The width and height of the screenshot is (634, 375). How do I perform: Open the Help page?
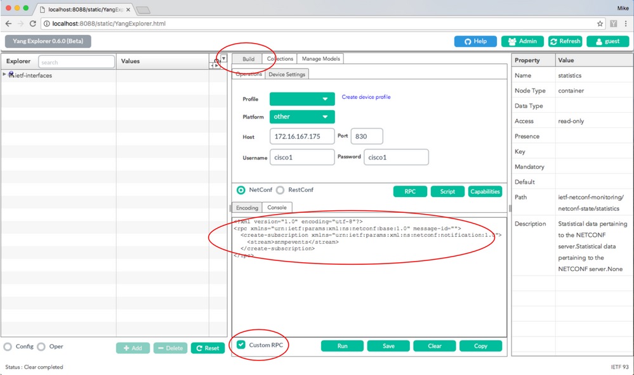475,41
